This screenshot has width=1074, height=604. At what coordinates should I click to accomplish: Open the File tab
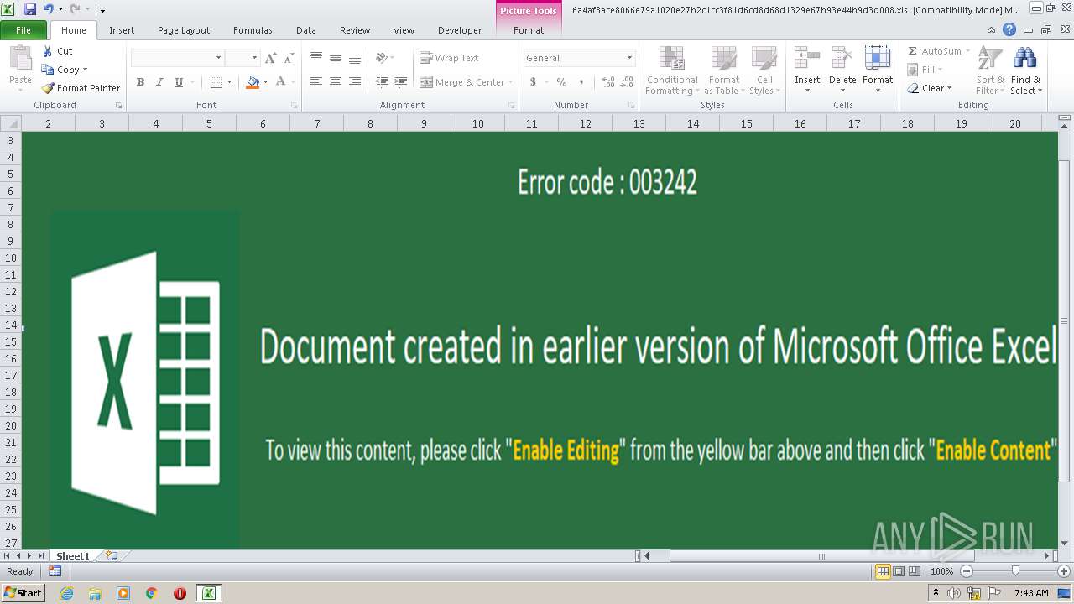click(23, 30)
